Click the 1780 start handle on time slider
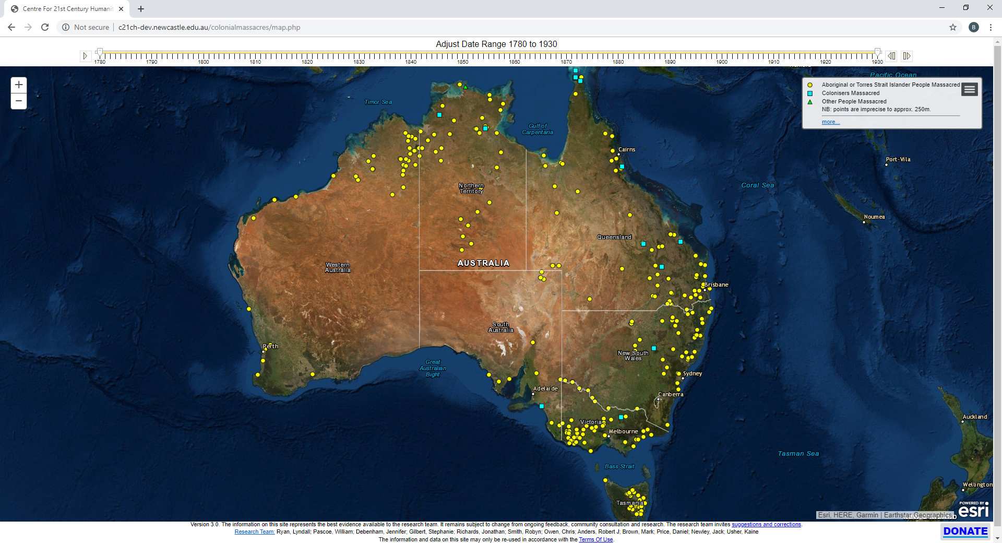This screenshot has width=1002, height=543. (x=100, y=52)
